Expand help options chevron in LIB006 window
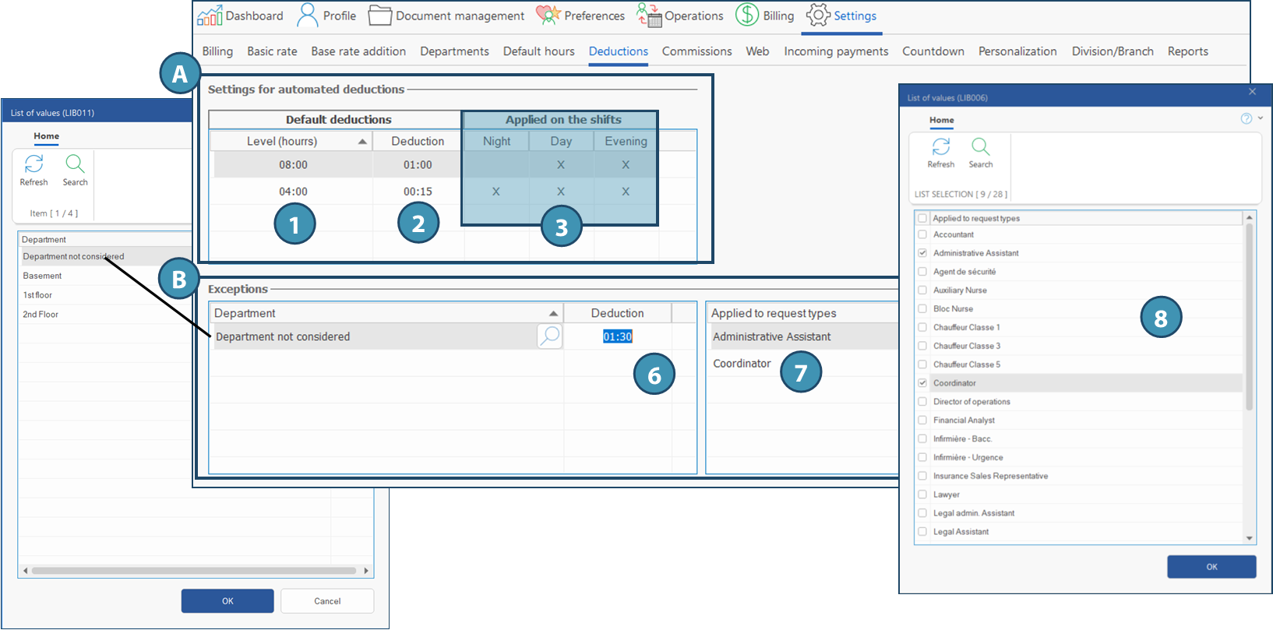Image resolution: width=1273 pixels, height=630 pixels. click(x=1261, y=118)
